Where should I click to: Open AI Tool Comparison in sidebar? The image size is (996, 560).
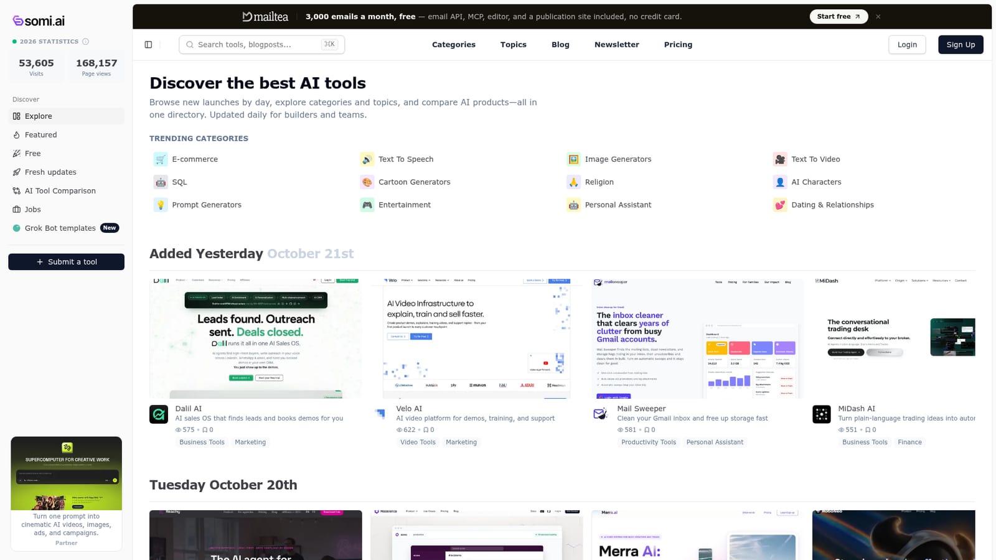click(x=67, y=191)
